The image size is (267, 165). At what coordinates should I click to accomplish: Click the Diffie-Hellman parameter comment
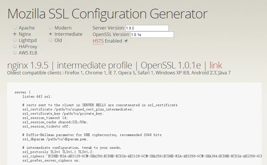coord(92,135)
